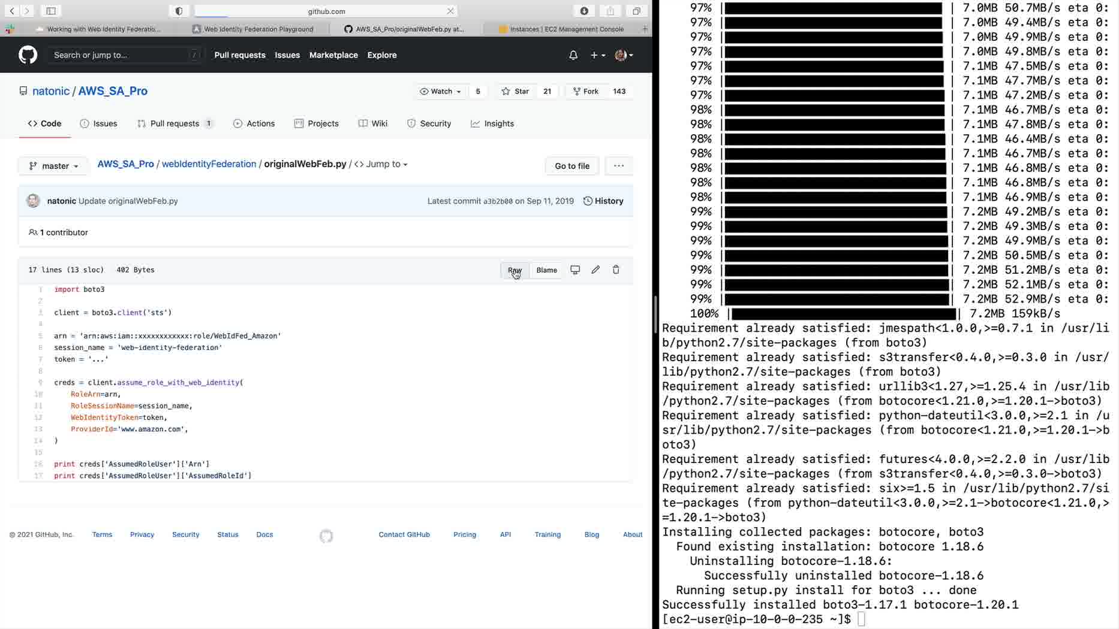Stop loading the github.com page
The height and width of the screenshot is (629, 1119).
pos(450,11)
